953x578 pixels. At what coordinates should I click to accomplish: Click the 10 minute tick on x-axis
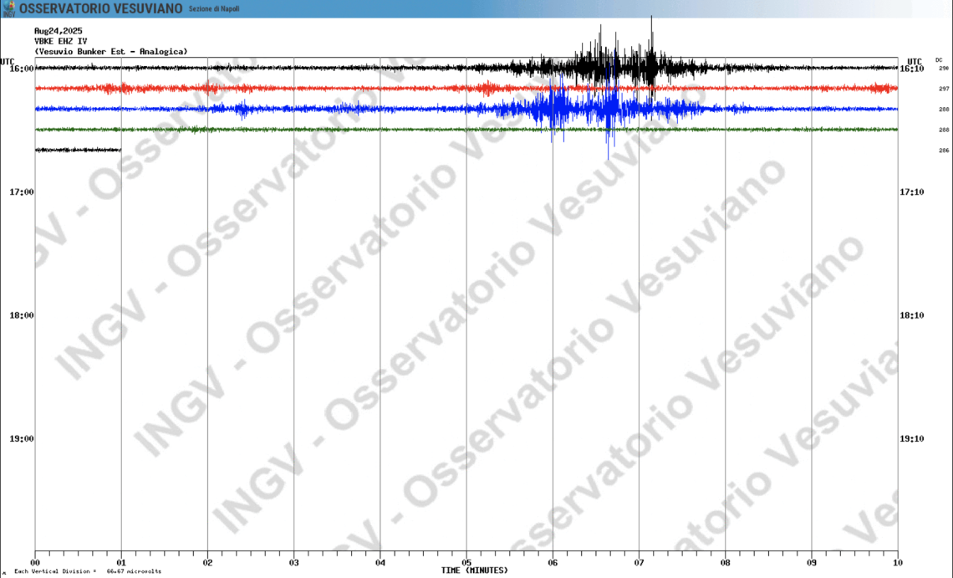(x=897, y=563)
